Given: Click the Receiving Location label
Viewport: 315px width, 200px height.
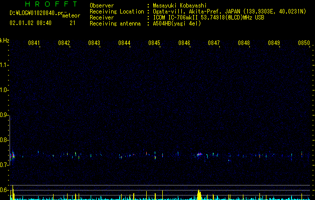Looking at the screenshot, I should 117,11.
